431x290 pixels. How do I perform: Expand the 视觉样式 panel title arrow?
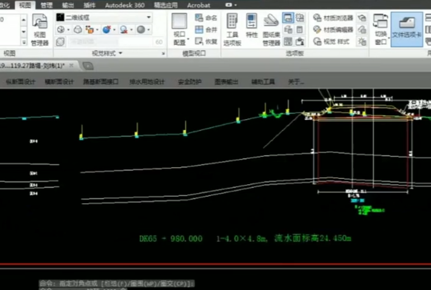point(120,53)
